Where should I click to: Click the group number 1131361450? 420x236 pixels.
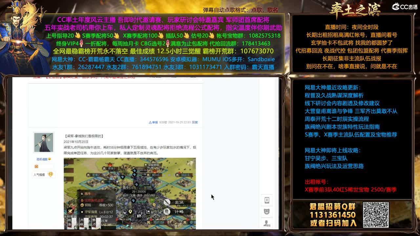[x=333, y=215]
